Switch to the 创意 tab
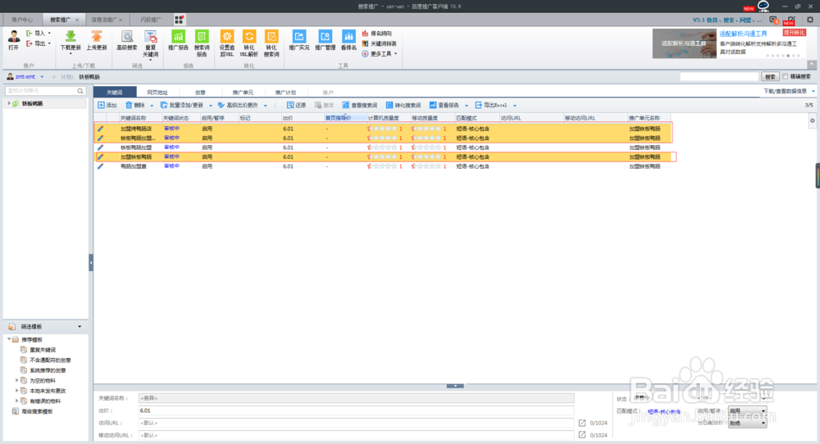The width and height of the screenshot is (820, 444). pos(200,92)
